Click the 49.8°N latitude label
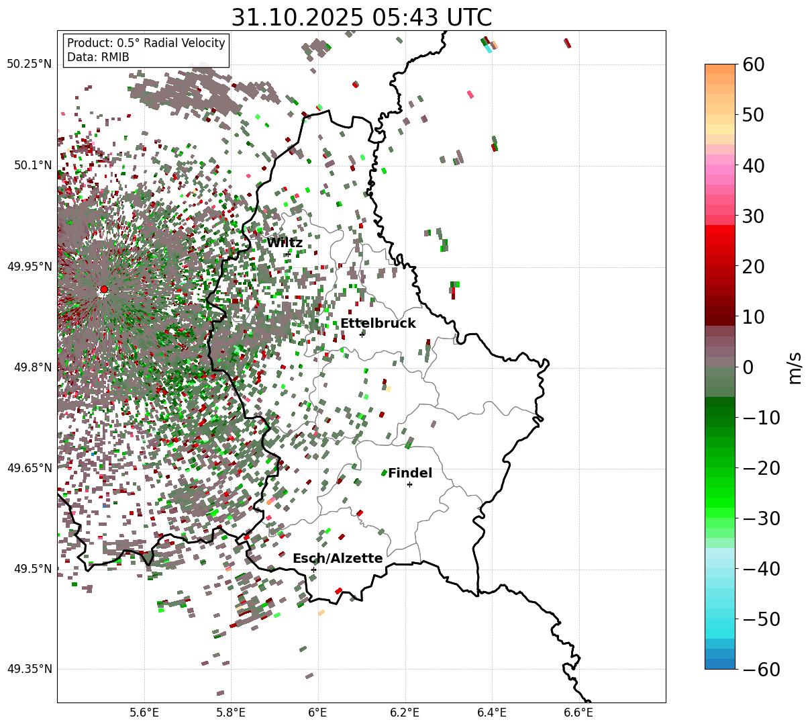 pyautogui.click(x=32, y=367)
